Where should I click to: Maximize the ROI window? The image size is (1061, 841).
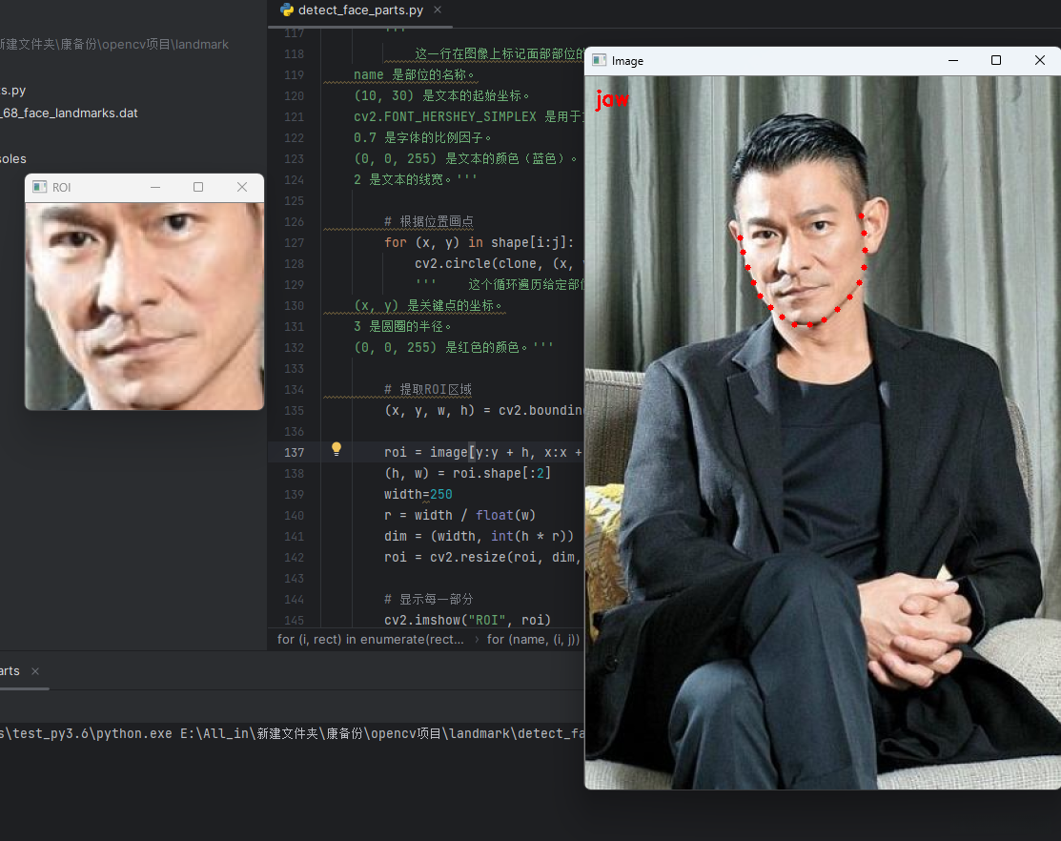coord(198,187)
